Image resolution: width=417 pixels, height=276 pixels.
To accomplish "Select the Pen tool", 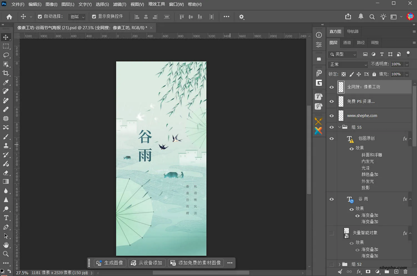I will click(6, 227).
